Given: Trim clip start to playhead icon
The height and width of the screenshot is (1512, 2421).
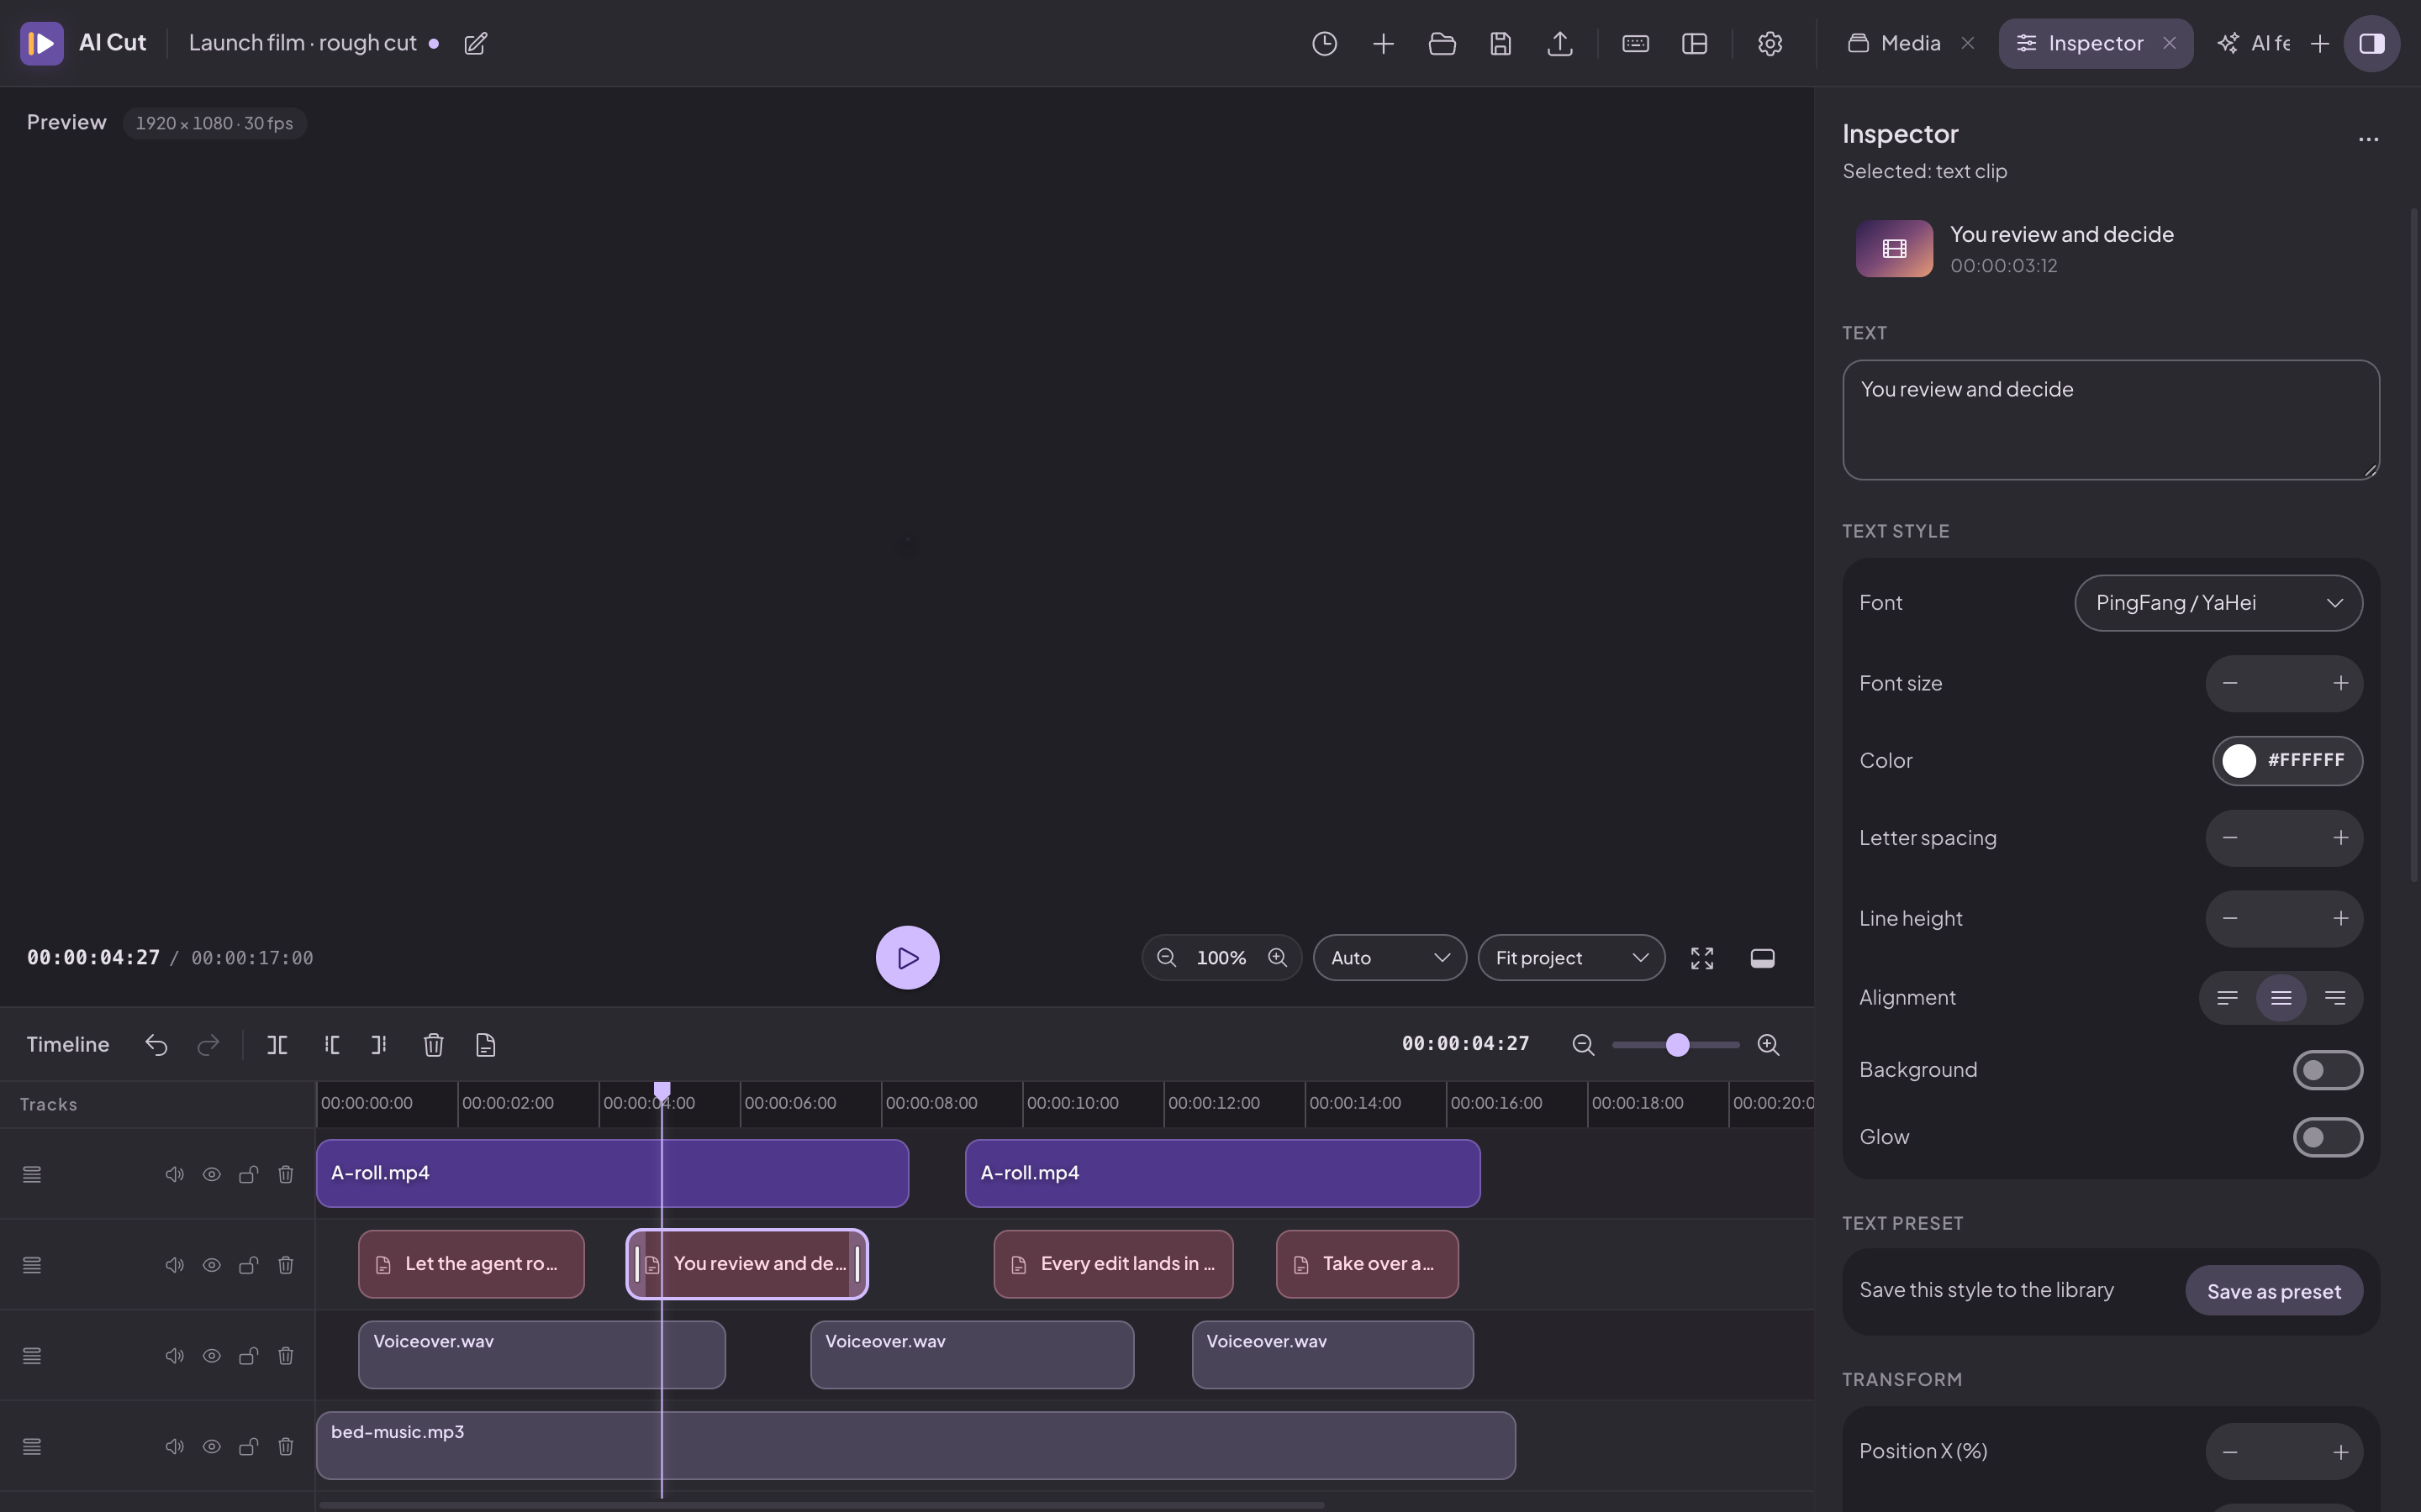Looking at the screenshot, I should (332, 1045).
